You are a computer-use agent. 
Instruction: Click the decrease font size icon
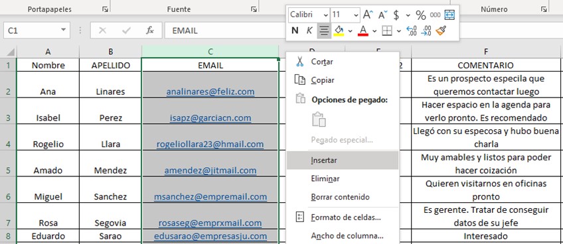pos(384,15)
